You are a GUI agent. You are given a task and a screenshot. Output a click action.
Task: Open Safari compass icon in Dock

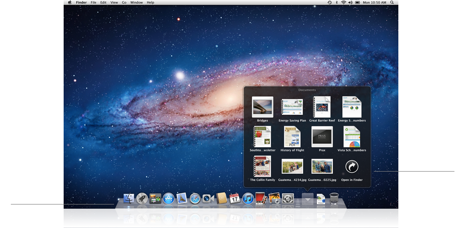[195, 199]
